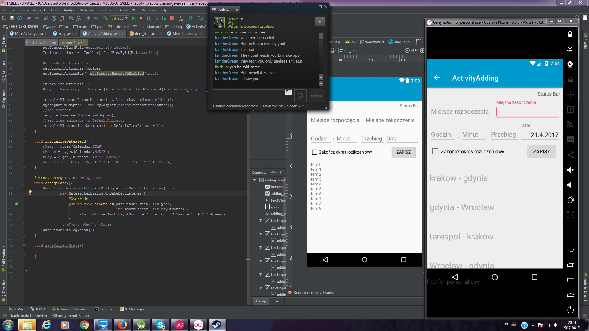Open the app run configuration dropdown

[x=120, y=18]
